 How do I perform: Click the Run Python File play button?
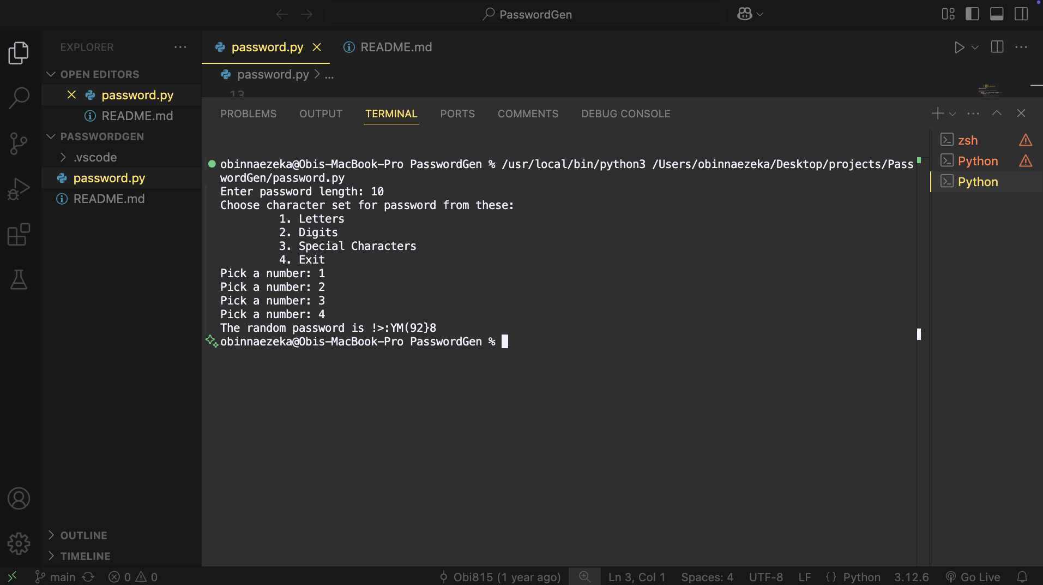pos(959,47)
